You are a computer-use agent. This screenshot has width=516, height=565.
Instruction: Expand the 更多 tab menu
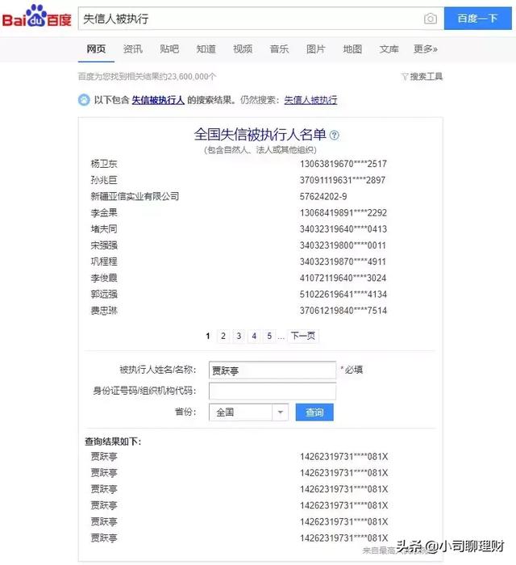425,49
